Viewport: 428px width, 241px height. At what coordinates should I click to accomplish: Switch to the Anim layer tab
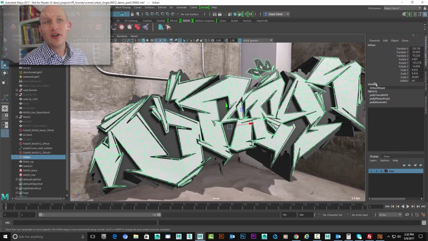386,156
